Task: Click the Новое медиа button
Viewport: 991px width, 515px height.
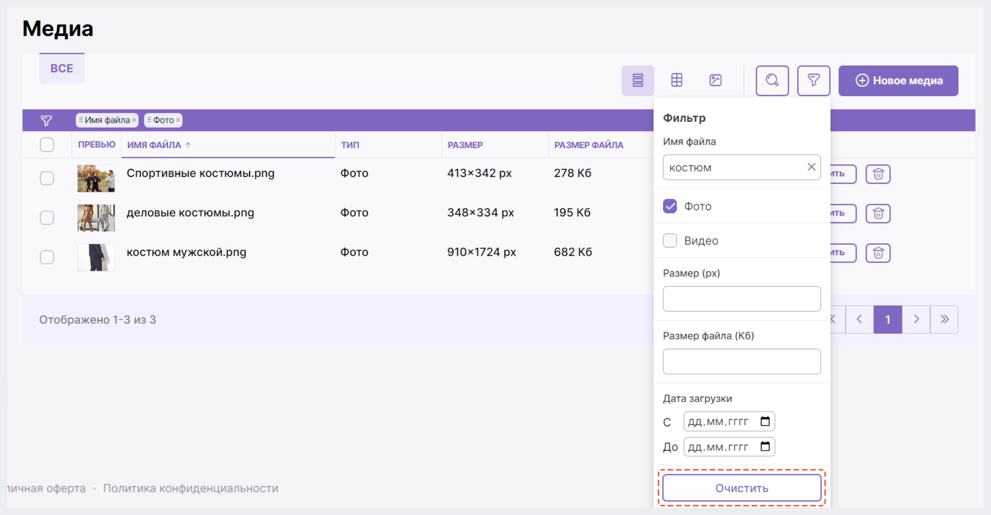Action: 898,80
